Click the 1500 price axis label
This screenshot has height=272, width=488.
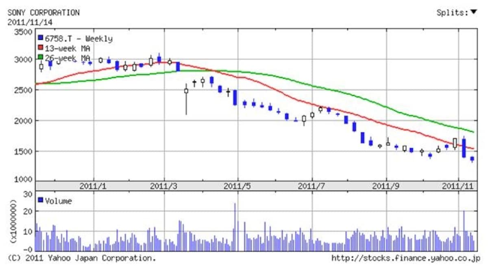(24, 151)
